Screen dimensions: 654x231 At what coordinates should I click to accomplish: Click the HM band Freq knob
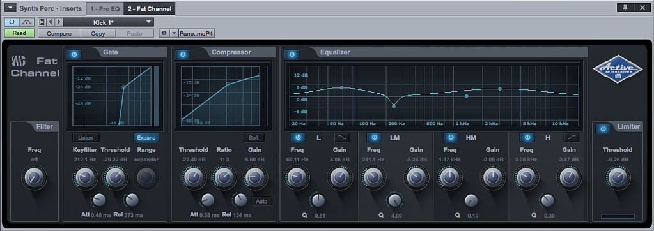coord(449,177)
